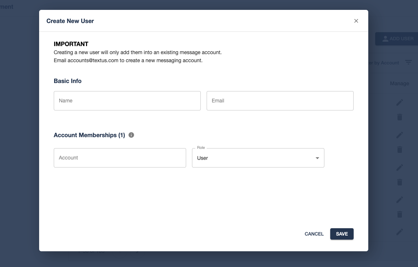Click the first trash delete icon

point(399,117)
